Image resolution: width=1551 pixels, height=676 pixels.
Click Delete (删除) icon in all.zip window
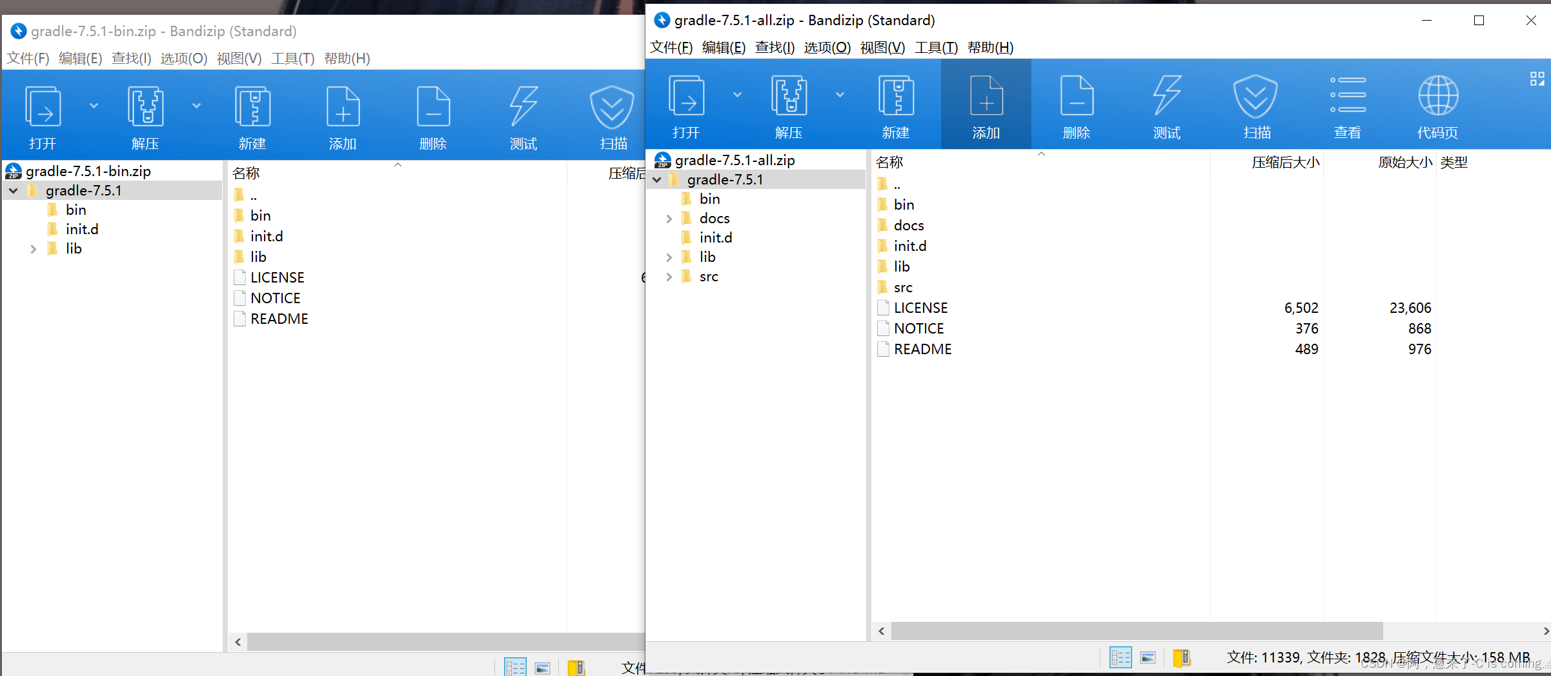[x=1077, y=95]
